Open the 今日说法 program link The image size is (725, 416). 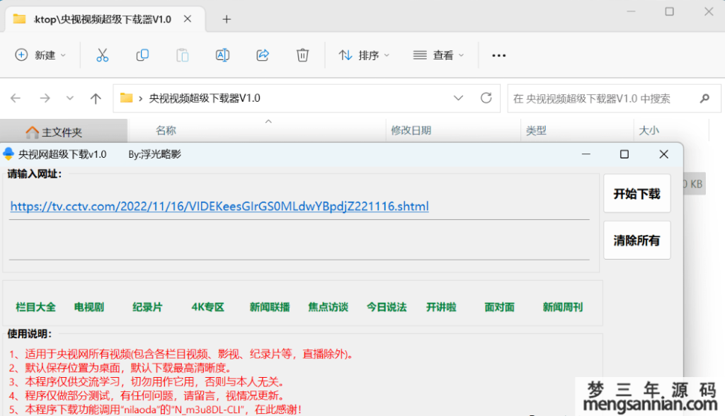pyautogui.click(x=387, y=307)
